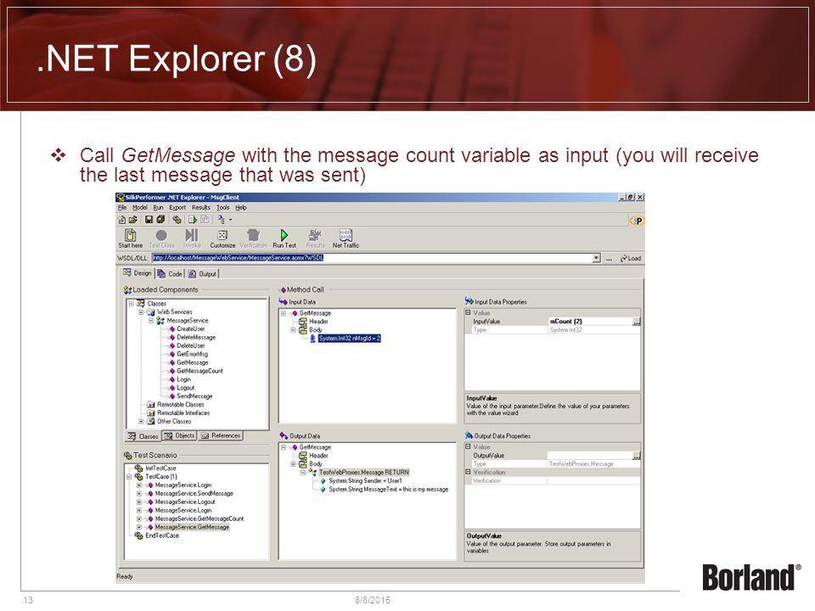Screen dimensions: 815x611
Task: Open the File menu
Action: click(122, 207)
